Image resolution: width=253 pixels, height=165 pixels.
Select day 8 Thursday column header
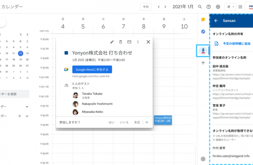tap(144, 26)
